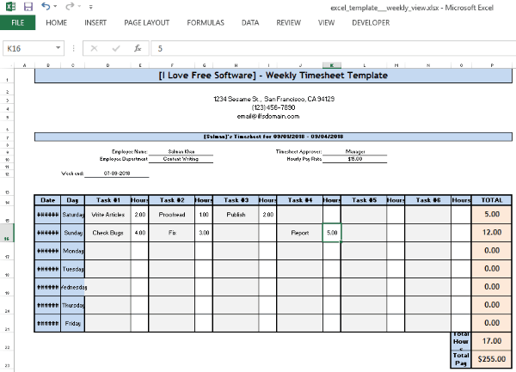Select the 'Fix' task cell
This screenshot has height=372, width=516.
click(172, 233)
